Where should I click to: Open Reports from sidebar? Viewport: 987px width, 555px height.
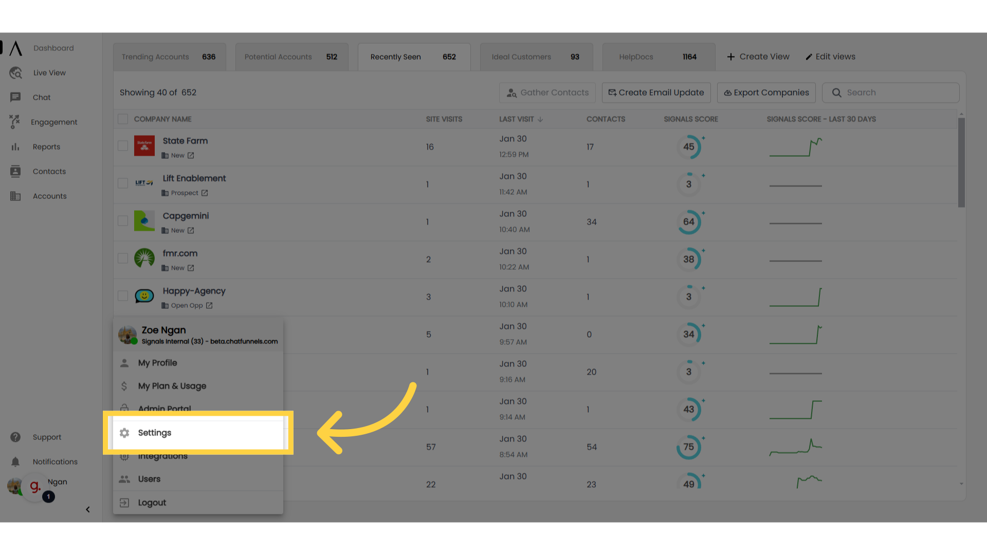tap(46, 146)
